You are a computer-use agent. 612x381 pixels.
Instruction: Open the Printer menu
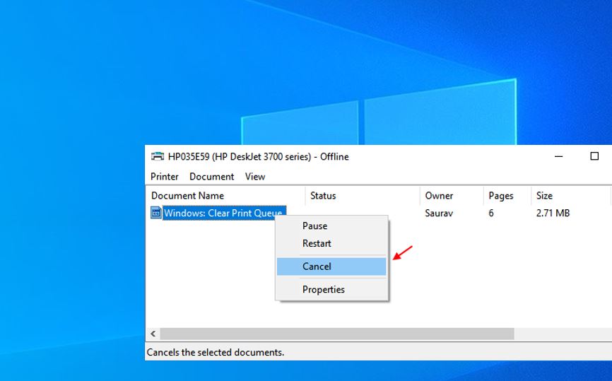[x=165, y=177]
